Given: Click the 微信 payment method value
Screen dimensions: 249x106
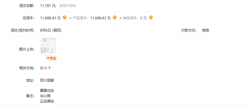Looking at the screenshot, I should [x=205, y=31].
